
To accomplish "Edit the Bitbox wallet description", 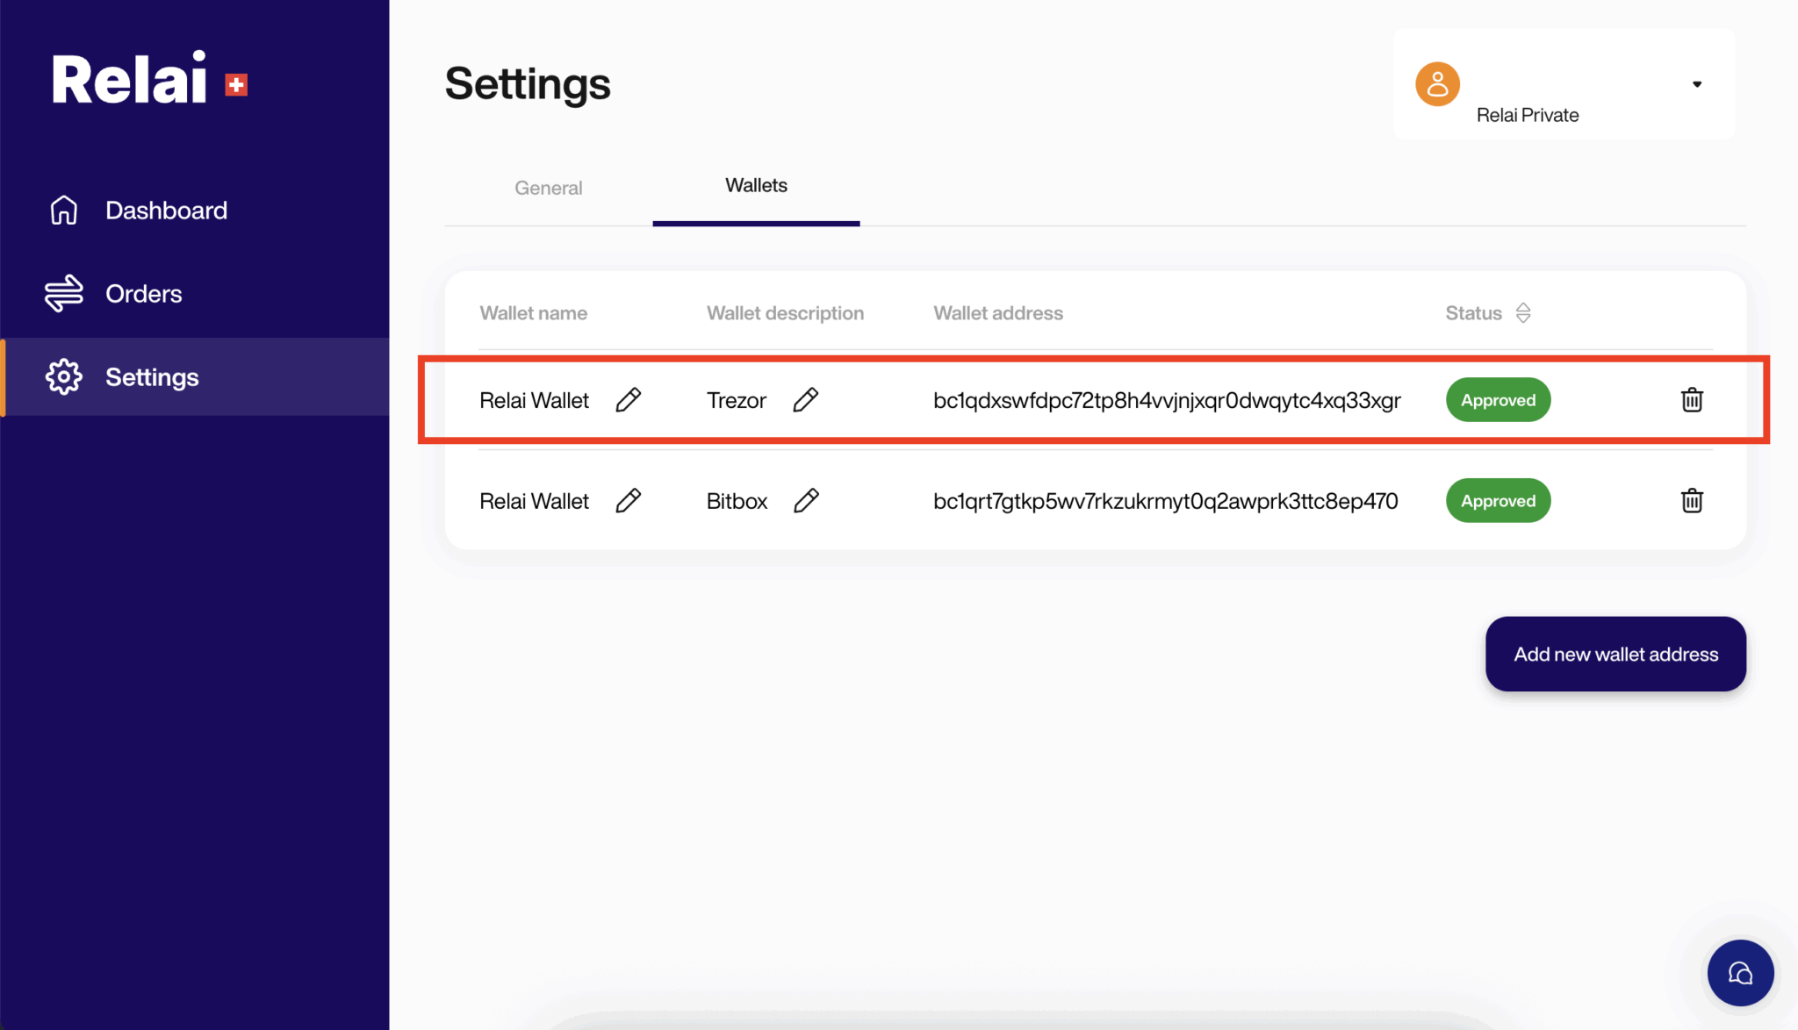I will pyautogui.click(x=805, y=500).
